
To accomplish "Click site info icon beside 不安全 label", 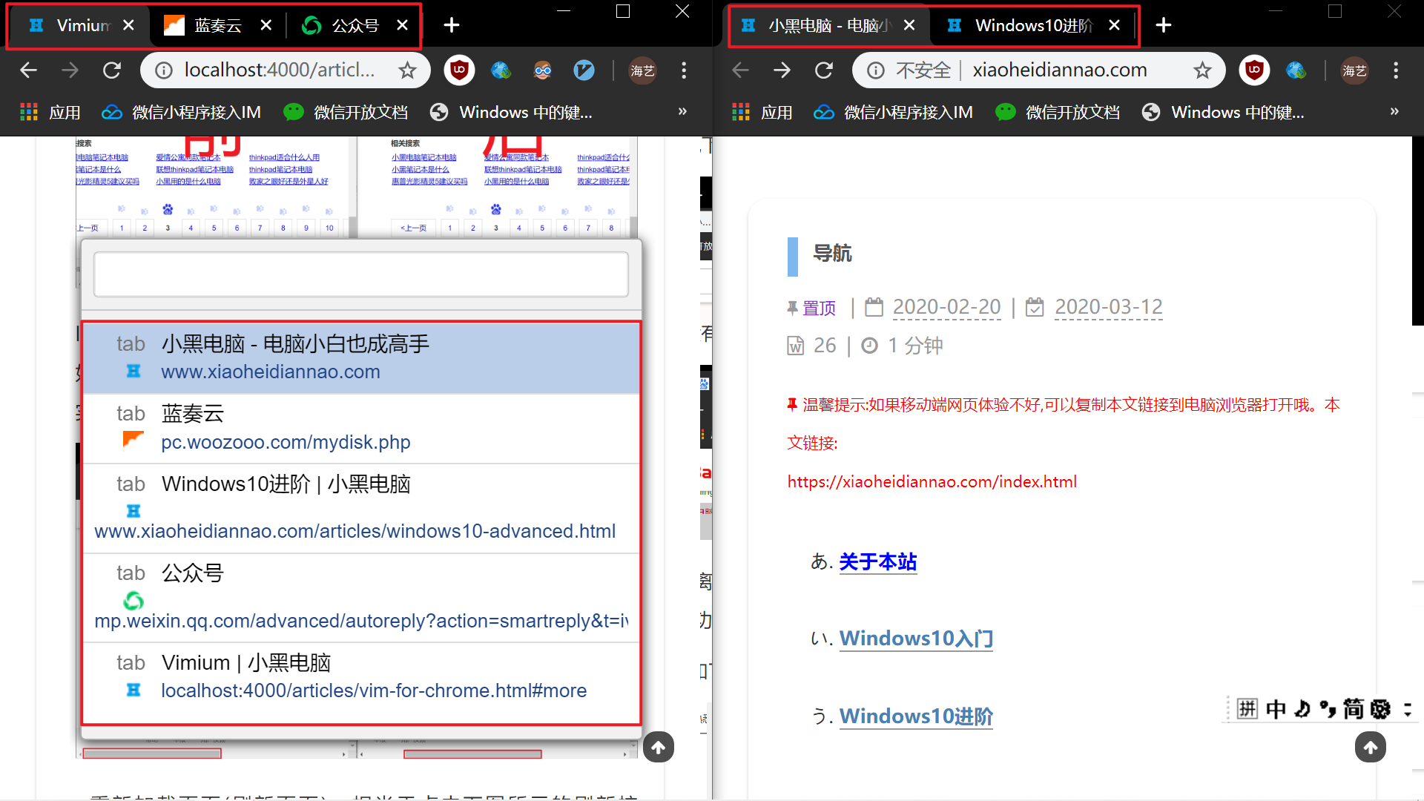I will (x=876, y=70).
